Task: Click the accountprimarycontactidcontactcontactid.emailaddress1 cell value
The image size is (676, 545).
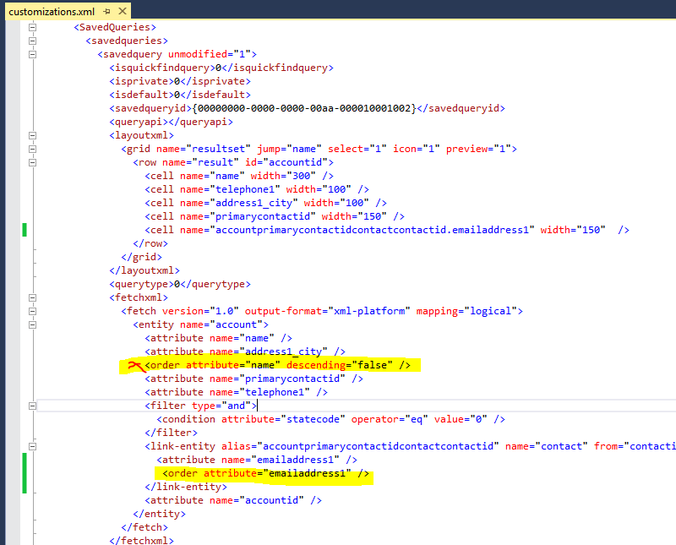Action: (x=372, y=230)
